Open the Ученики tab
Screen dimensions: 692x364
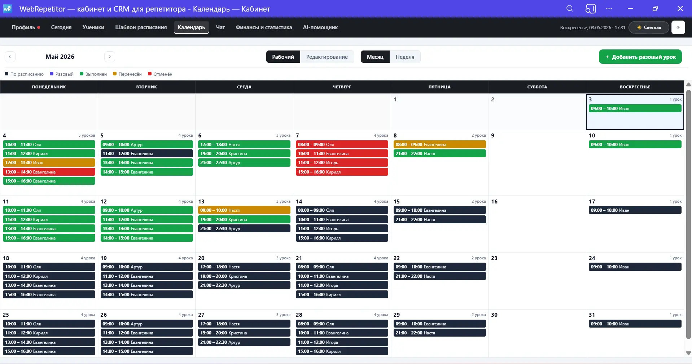[x=93, y=27]
